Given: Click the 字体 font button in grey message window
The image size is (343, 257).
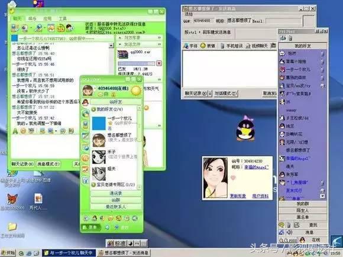Looking at the screenshot, I should (x=190, y=46).
